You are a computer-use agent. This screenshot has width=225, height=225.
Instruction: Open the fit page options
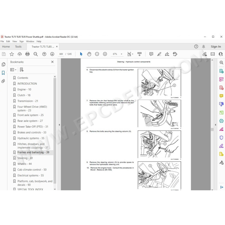click(x=130, y=54)
